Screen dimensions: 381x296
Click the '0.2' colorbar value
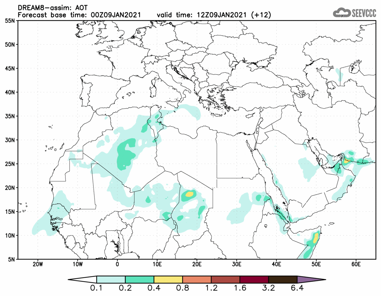(x=125, y=288)
